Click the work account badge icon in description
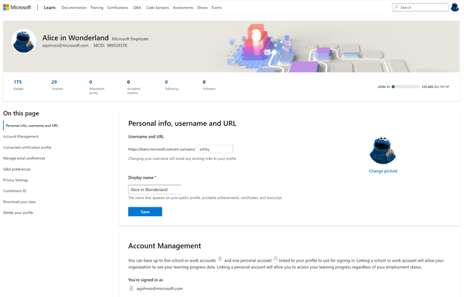Viewport: 464px width, 297px height. pyautogui.click(x=220, y=259)
